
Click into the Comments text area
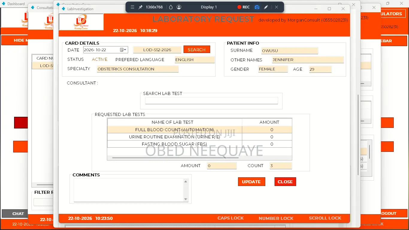click(128, 190)
